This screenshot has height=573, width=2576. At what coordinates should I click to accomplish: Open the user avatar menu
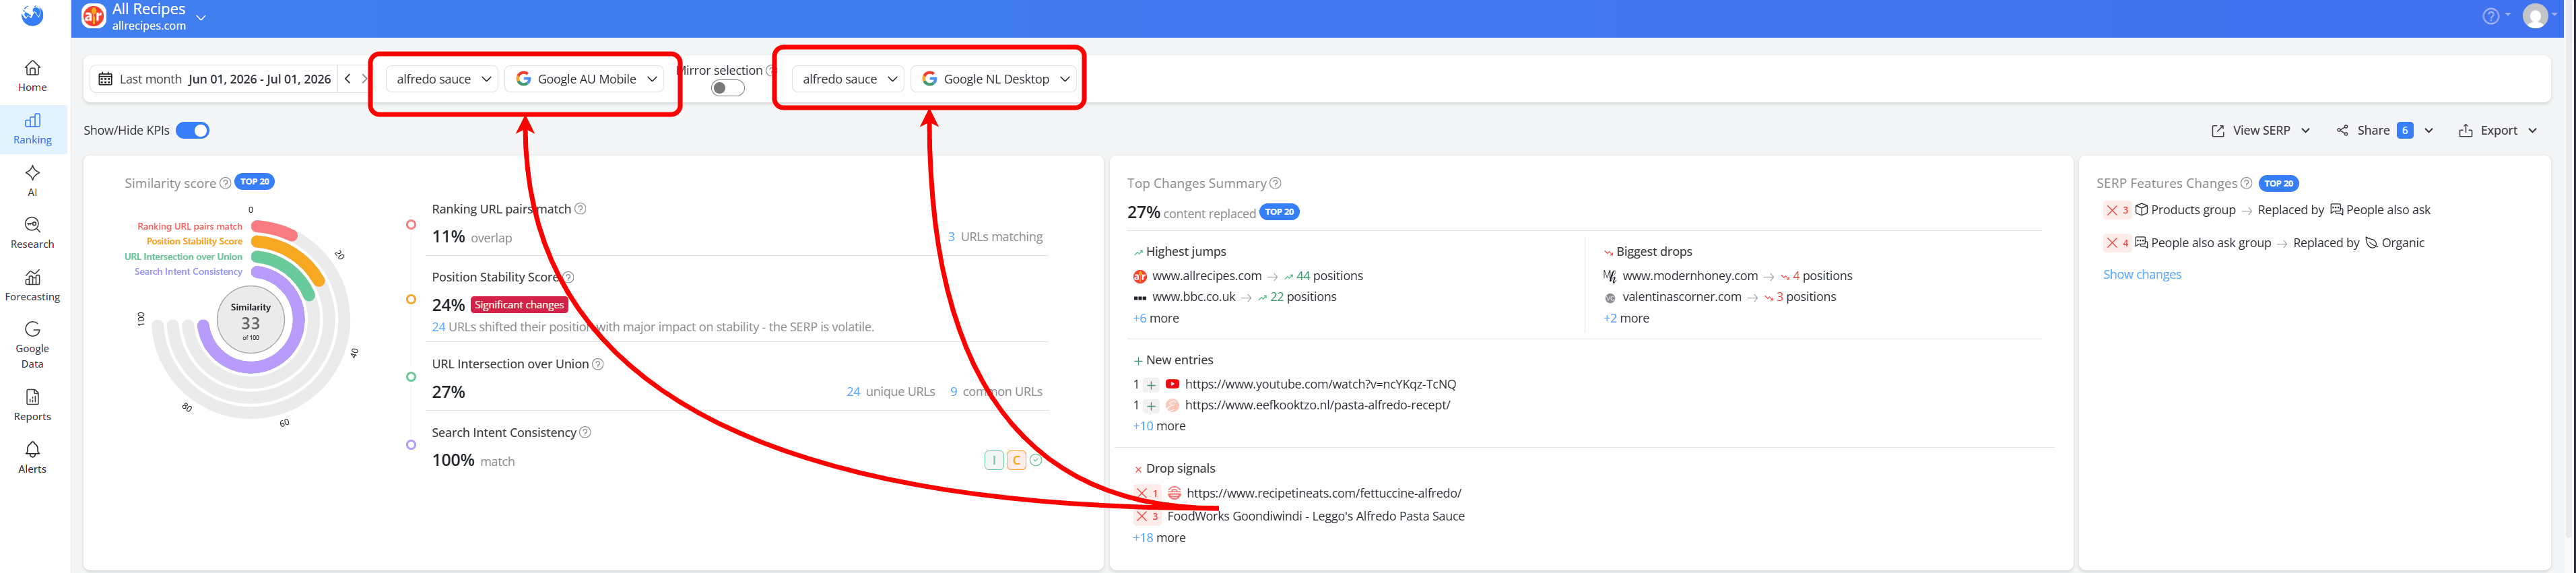click(2535, 16)
